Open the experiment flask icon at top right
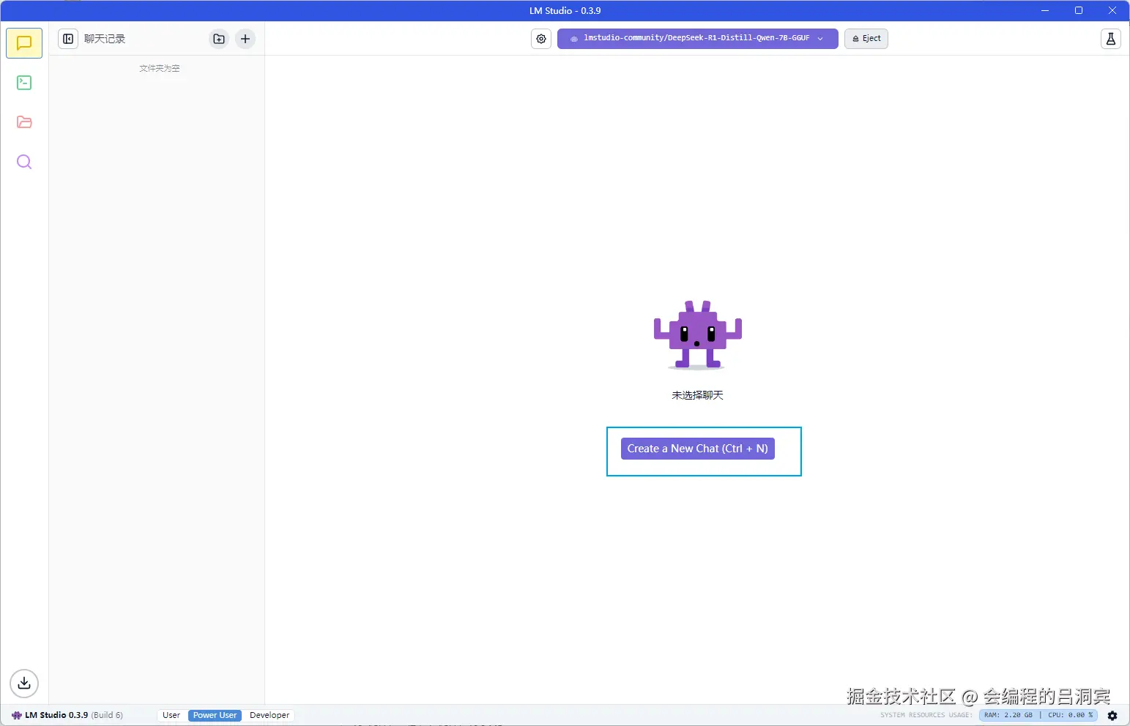 [x=1111, y=39]
